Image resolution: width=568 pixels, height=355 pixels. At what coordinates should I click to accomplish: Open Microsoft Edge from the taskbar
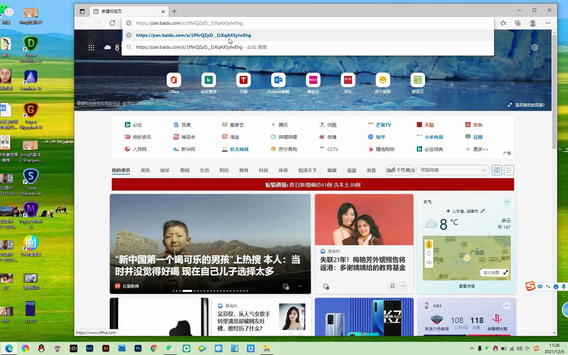click(x=9, y=348)
